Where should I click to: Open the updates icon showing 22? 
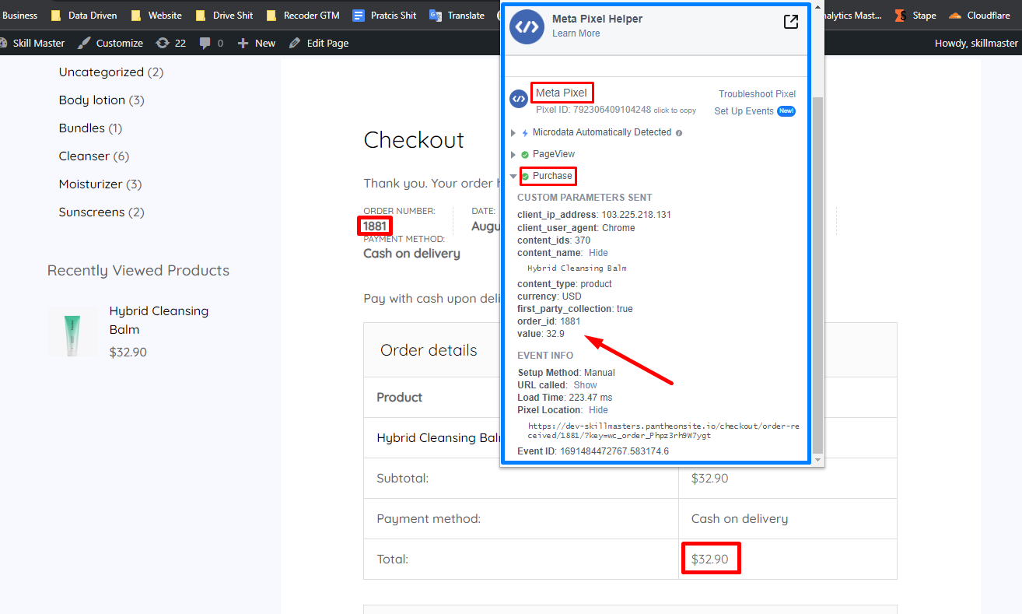click(x=162, y=43)
